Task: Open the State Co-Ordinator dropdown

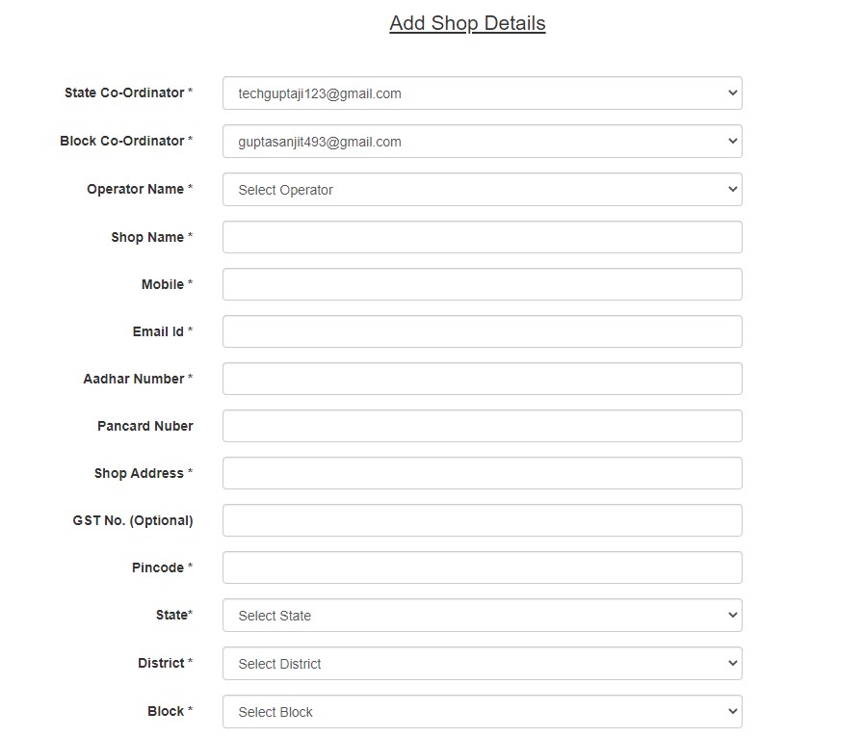Action: click(x=483, y=93)
